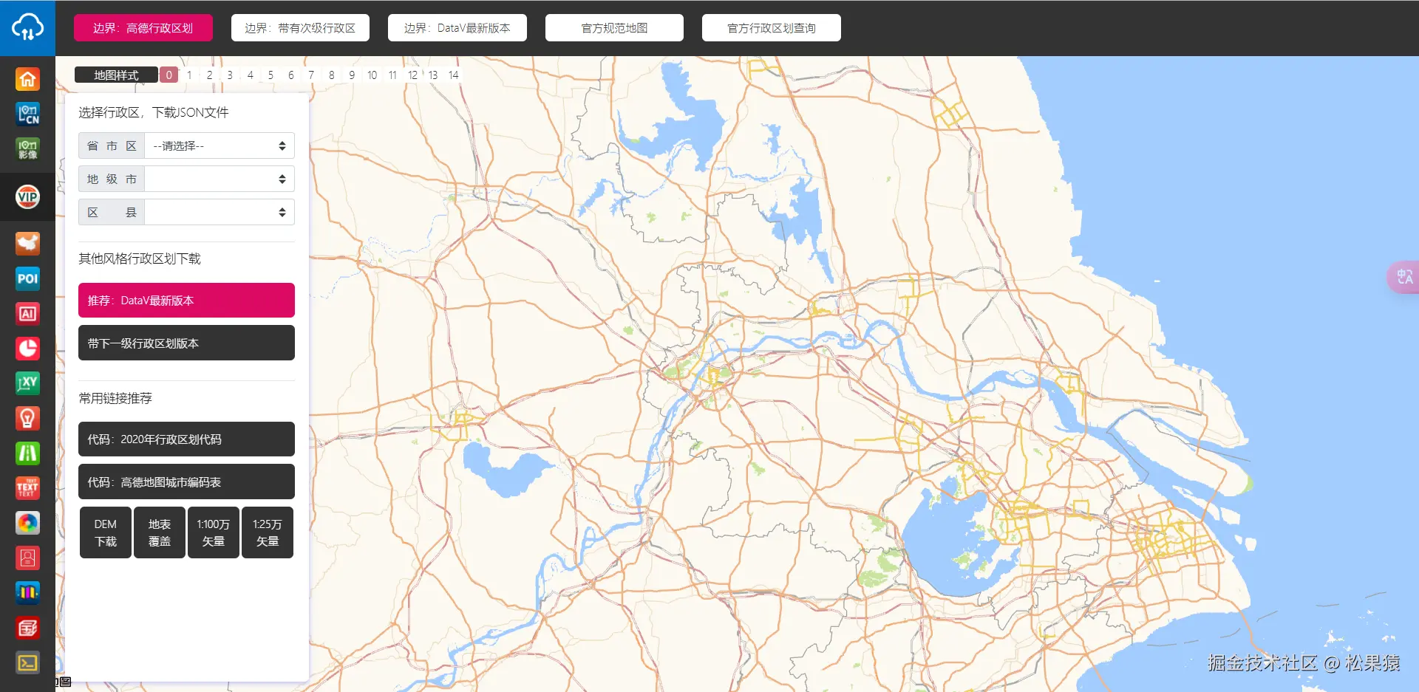The height and width of the screenshot is (692, 1419).
Task: Select the blue CN map icon
Action: tap(27, 114)
